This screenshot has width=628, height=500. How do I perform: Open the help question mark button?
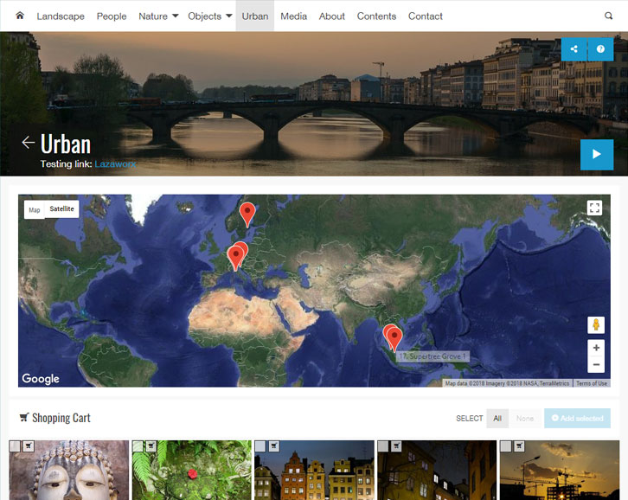pos(600,49)
